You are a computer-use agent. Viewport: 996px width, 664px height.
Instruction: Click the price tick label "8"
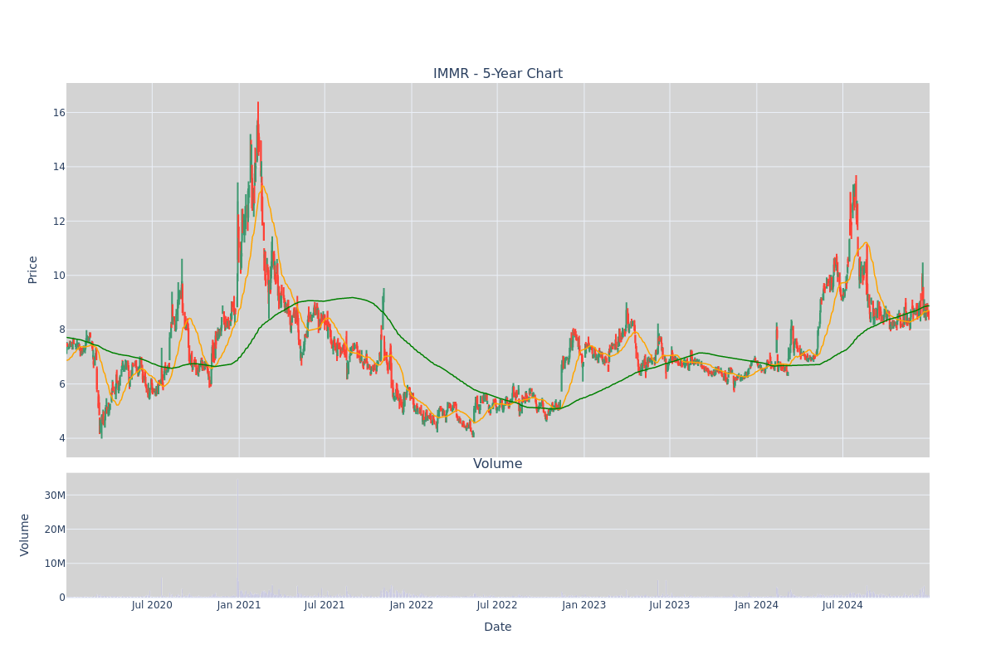(61, 330)
